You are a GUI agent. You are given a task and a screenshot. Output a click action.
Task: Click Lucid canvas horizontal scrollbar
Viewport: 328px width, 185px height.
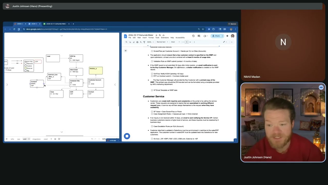click(64, 136)
